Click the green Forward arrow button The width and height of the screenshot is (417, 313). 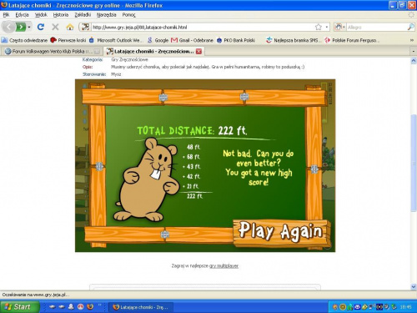[21, 27]
